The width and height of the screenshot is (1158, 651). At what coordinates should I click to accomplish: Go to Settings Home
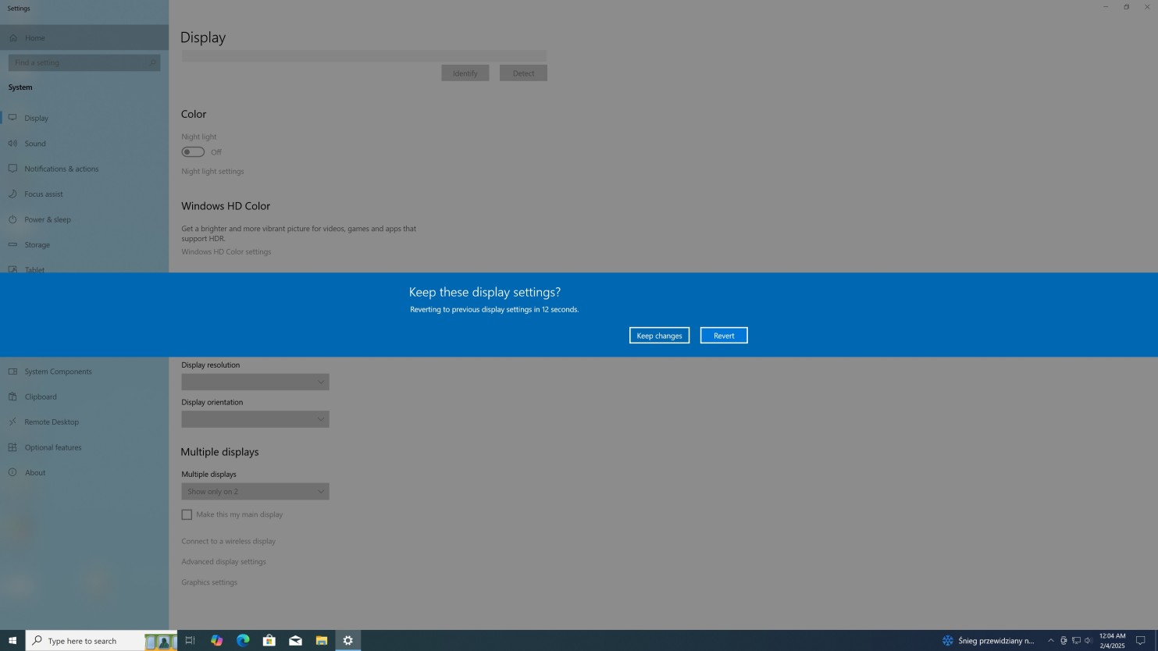84,37
